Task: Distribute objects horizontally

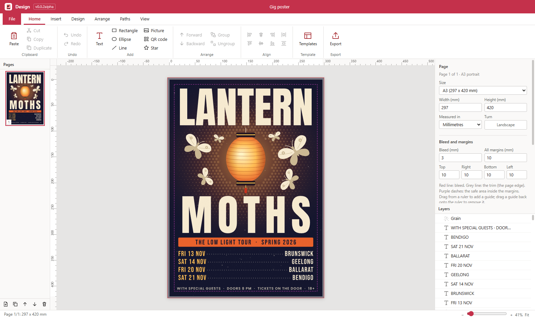Action: [x=284, y=35]
